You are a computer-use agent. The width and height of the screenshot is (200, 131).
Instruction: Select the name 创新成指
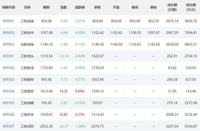[27, 44]
